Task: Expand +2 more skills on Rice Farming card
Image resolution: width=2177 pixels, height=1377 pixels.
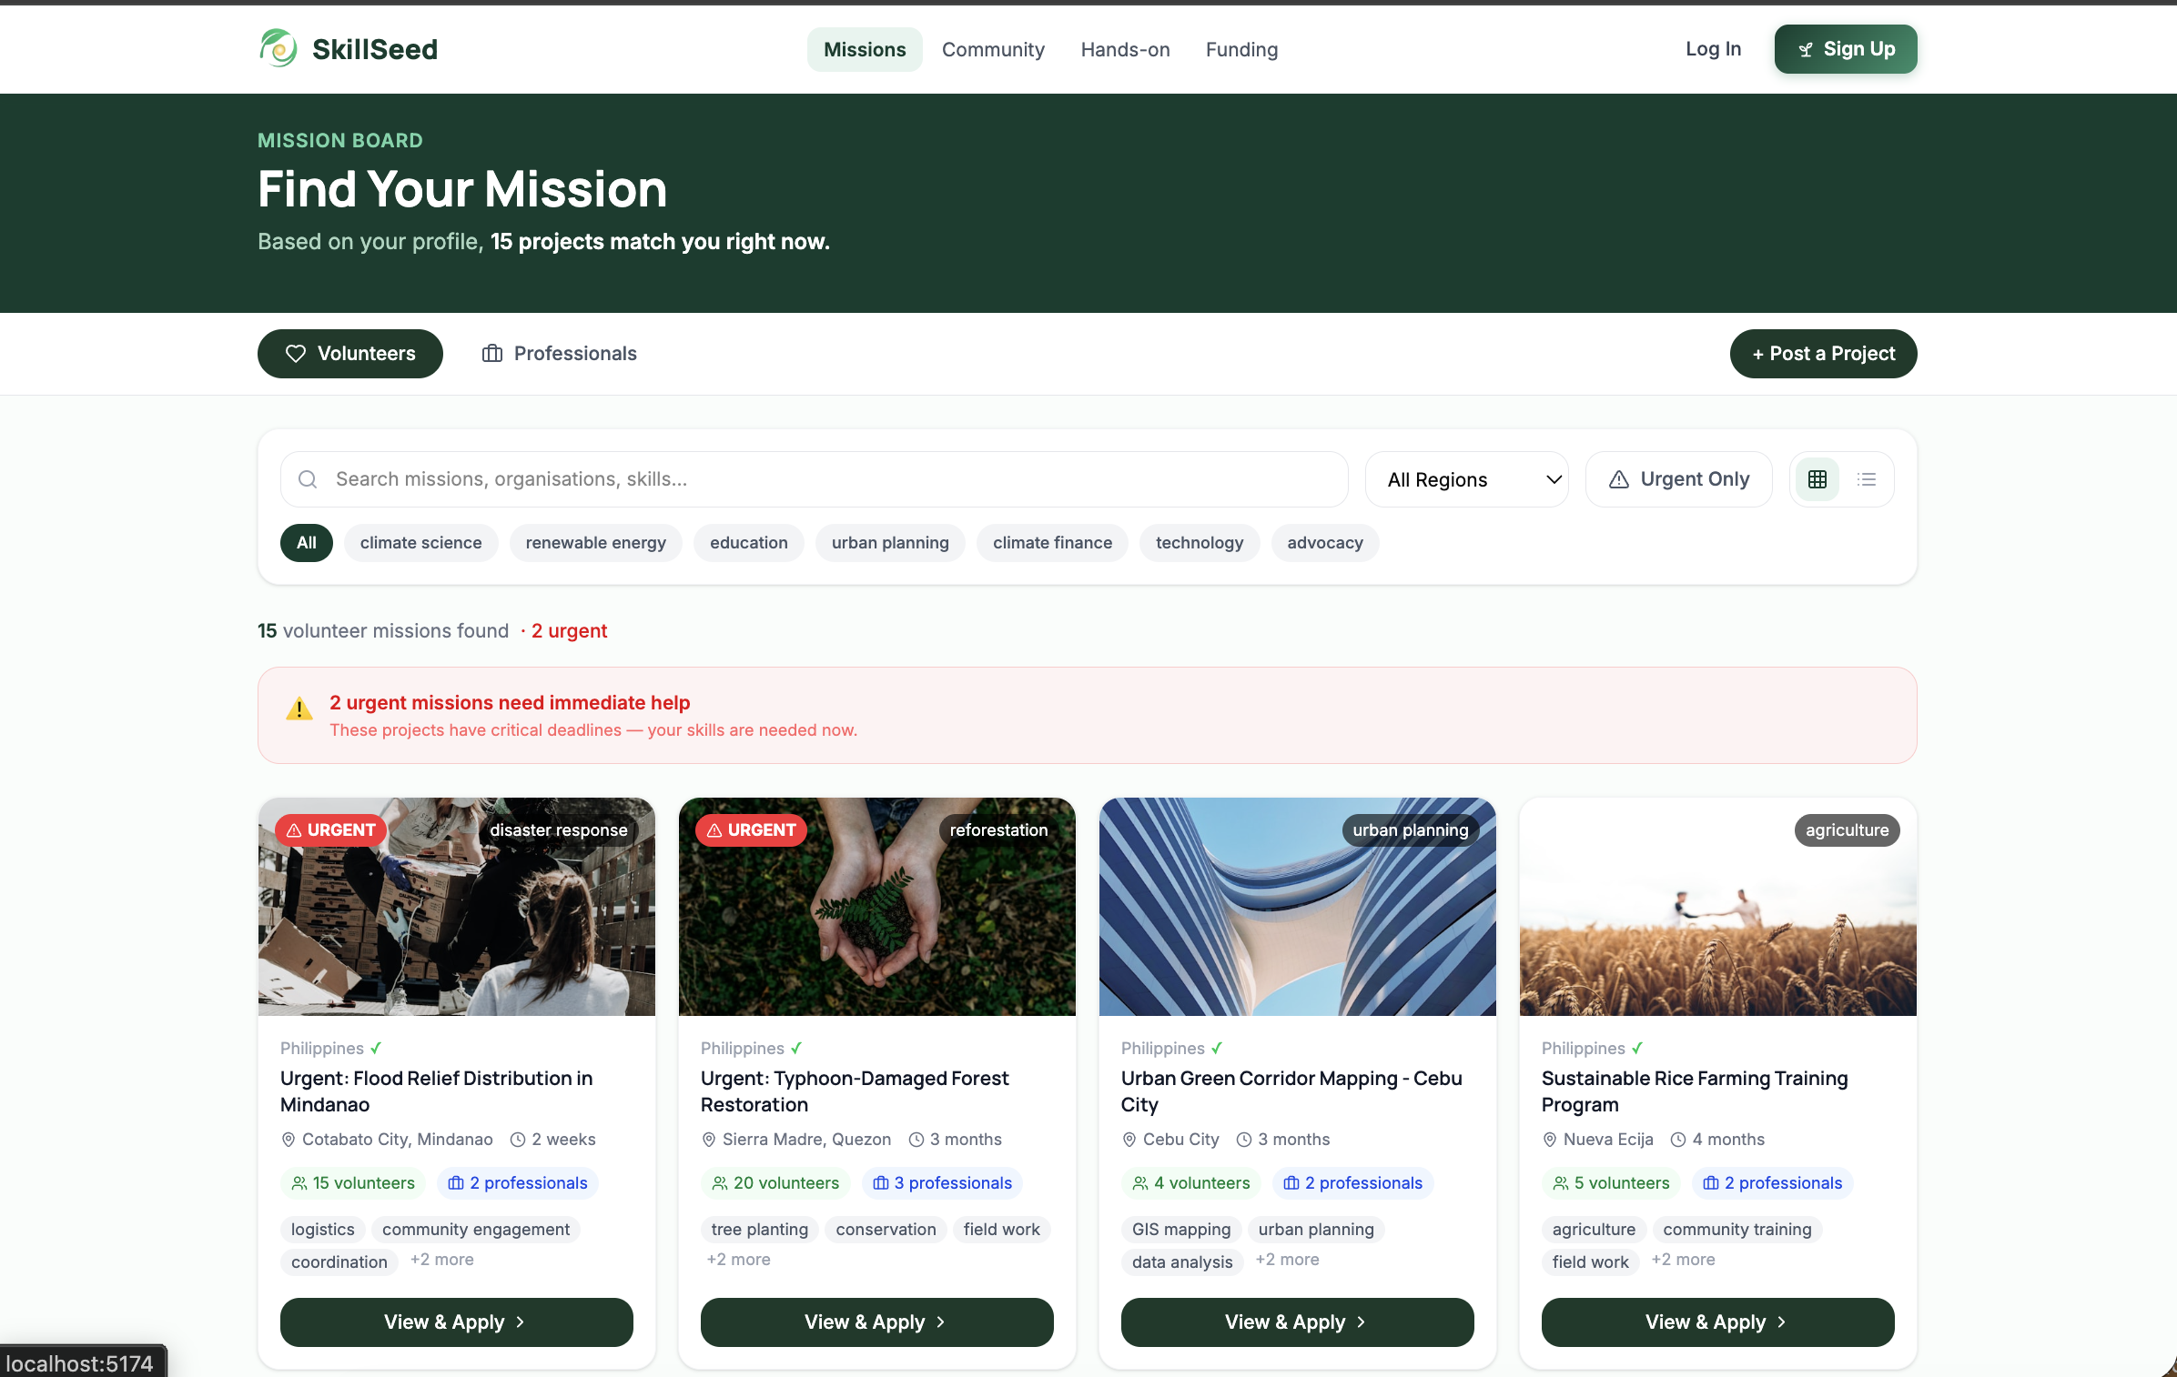Action: (x=1683, y=1260)
